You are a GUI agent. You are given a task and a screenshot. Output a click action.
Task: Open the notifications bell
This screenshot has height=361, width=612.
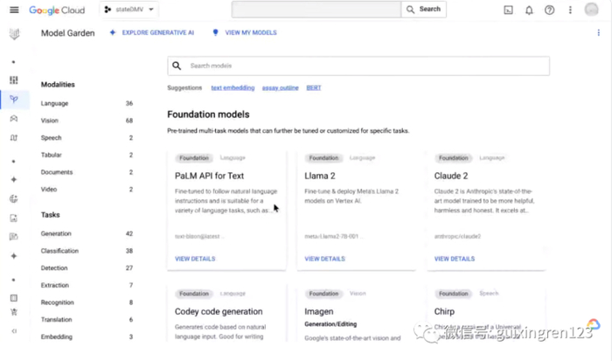[x=529, y=10]
